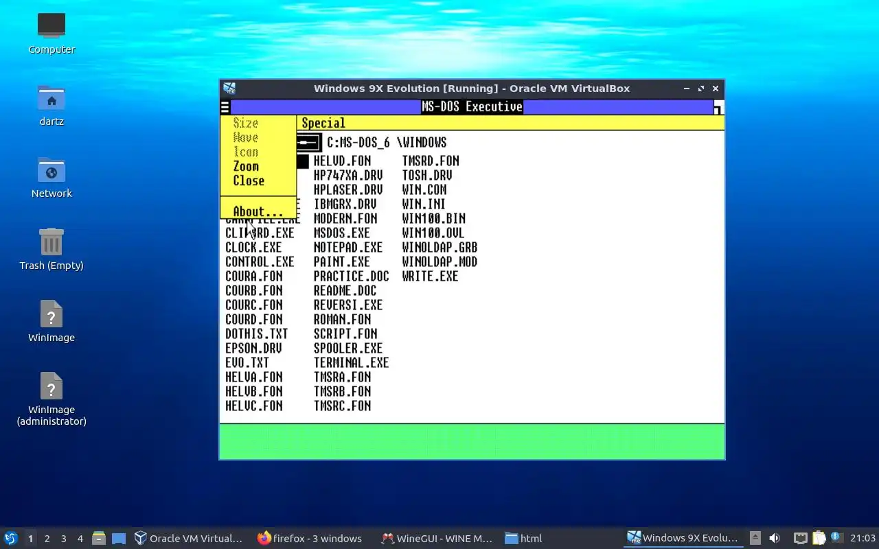Switch to workspace 3

coord(63,539)
